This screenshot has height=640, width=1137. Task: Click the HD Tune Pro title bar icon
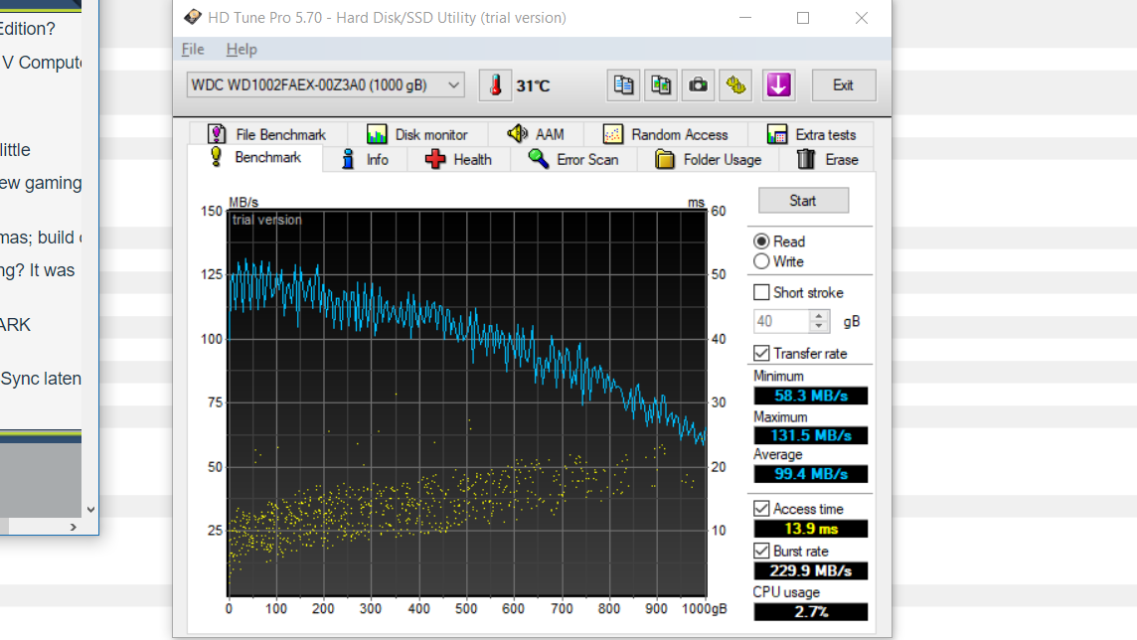(x=192, y=18)
